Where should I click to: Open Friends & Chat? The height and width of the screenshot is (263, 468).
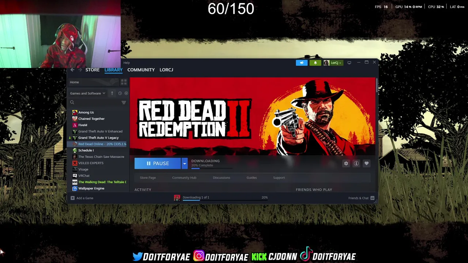358,198
